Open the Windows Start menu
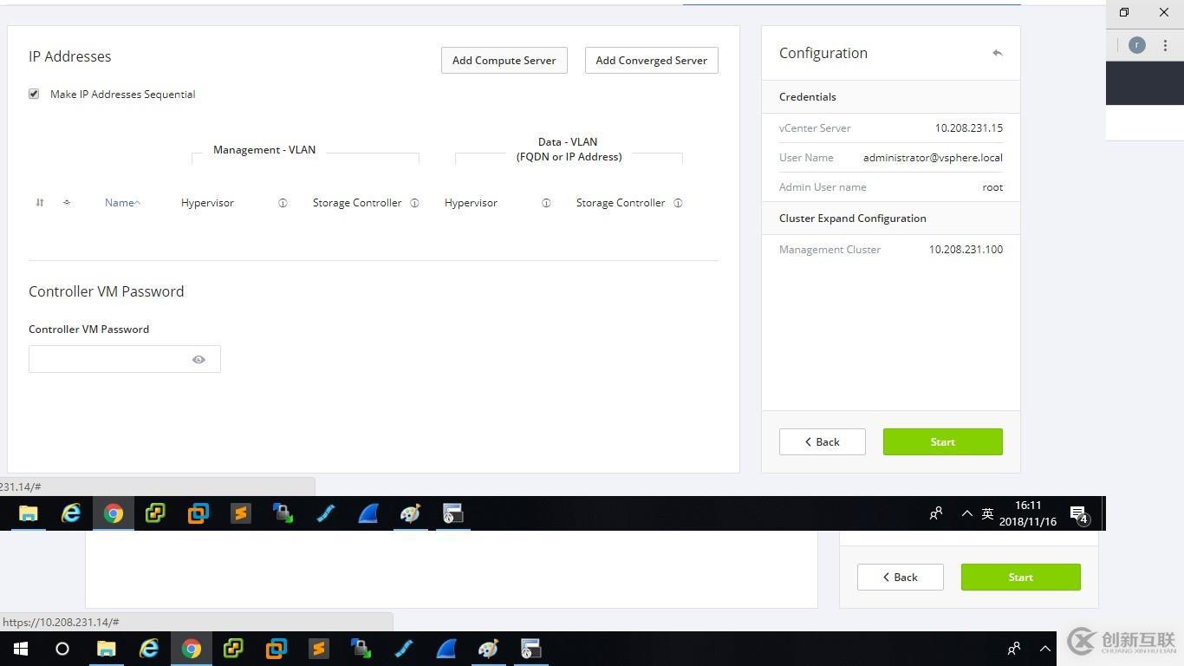 (x=21, y=649)
